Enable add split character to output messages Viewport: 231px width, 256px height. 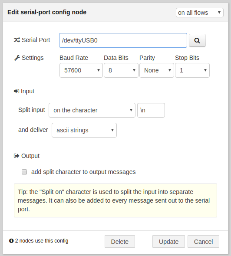(24, 172)
